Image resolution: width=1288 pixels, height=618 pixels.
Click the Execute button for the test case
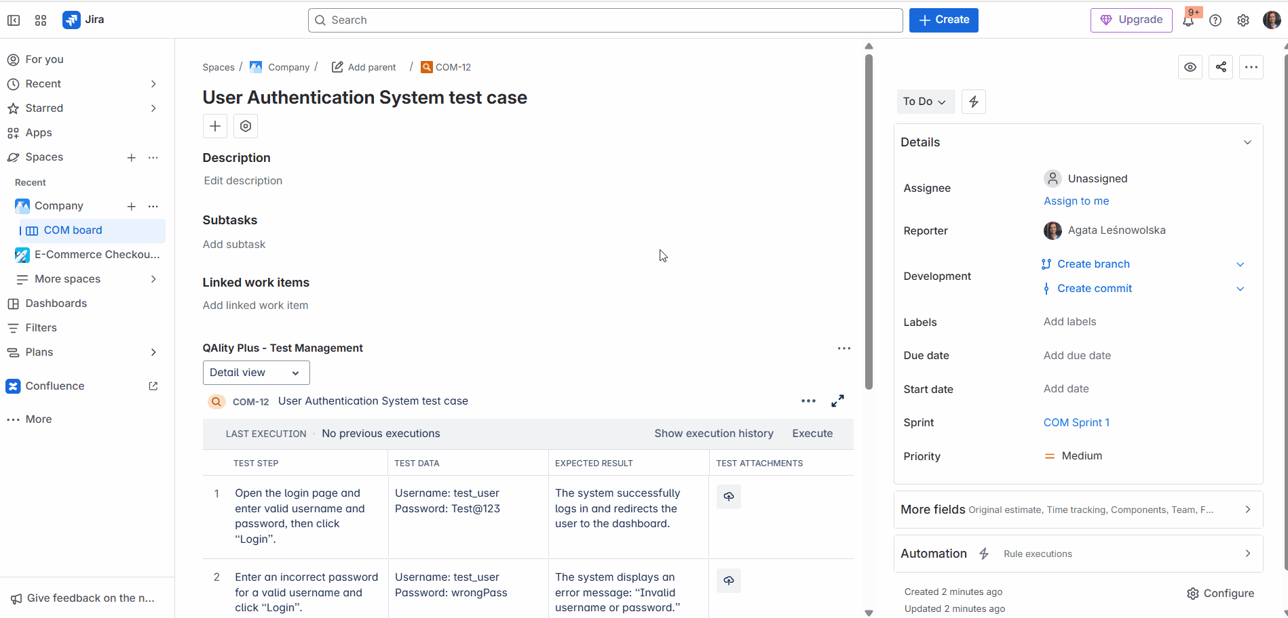click(812, 434)
